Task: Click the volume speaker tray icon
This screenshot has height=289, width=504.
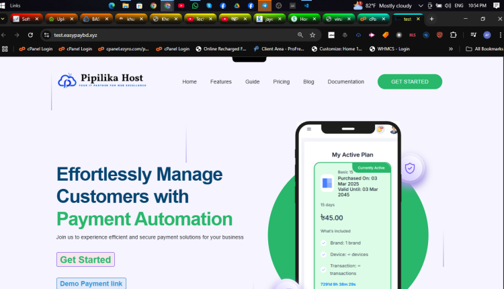Action: coord(448,5)
